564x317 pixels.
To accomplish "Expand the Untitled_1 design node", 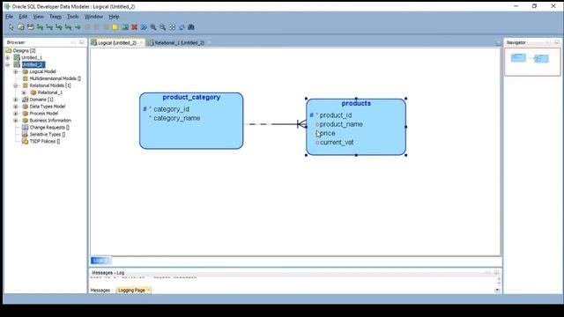I will [8, 57].
